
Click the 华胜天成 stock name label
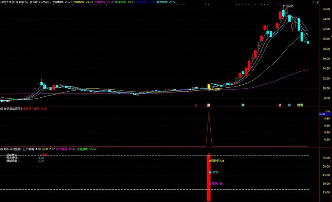pyautogui.click(x=7, y=2)
